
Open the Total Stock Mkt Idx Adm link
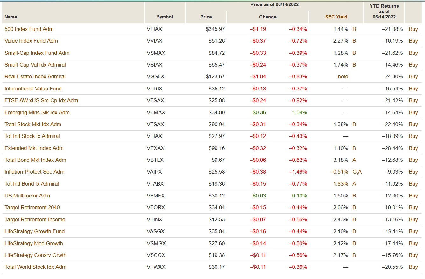33,124
